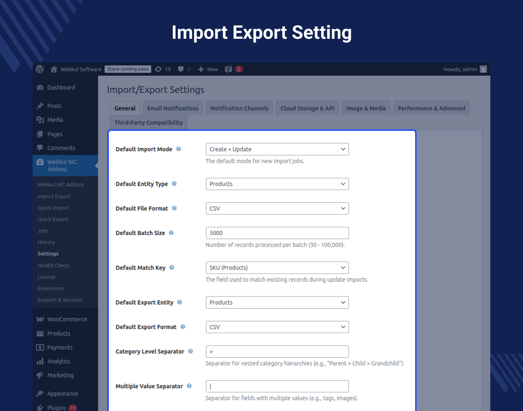Click help icon next to Category Level Separator
Viewport: 523px width, 411px height.
tap(191, 351)
